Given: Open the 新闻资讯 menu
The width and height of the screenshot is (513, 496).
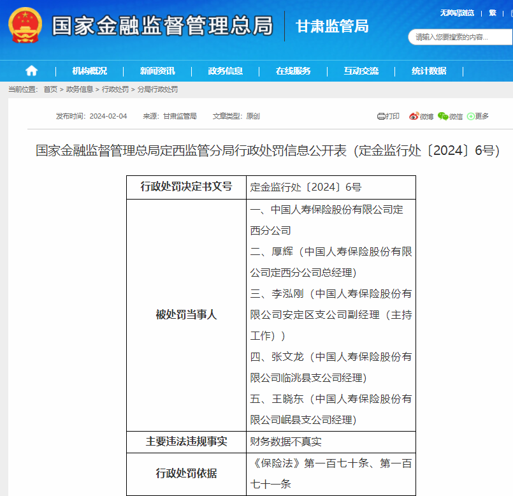Looking at the screenshot, I should [x=157, y=71].
